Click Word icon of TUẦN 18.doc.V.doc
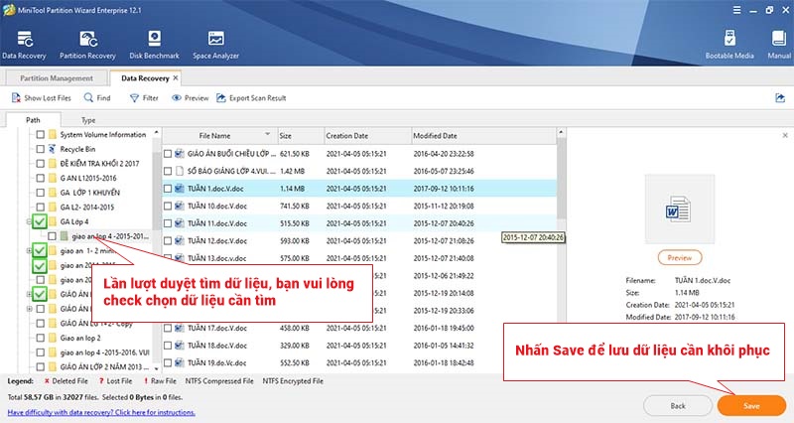The height and width of the screenshot is (423, 794). coord(180,346)
